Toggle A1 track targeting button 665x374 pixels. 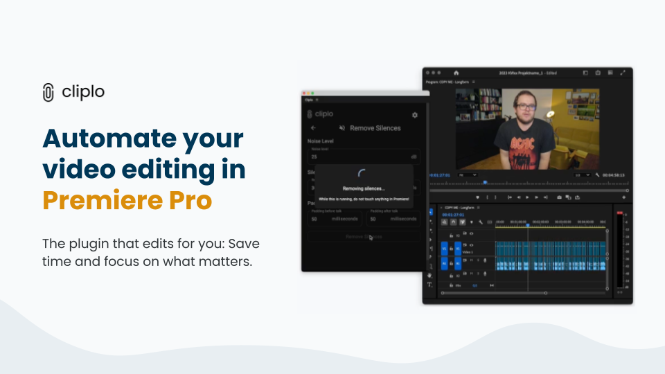(x=458, y=263)
